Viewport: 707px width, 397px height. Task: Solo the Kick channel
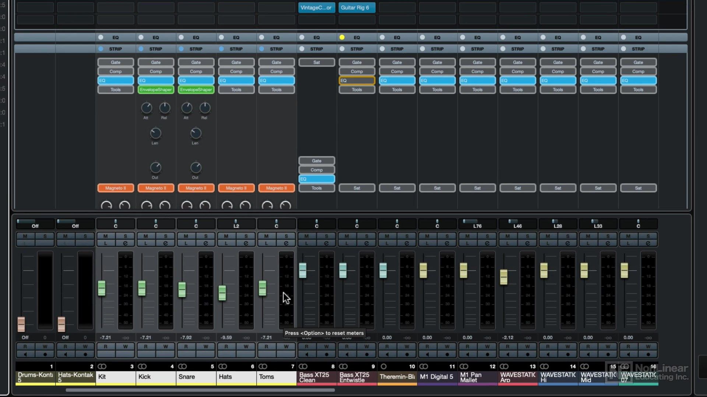click(165, 236)
